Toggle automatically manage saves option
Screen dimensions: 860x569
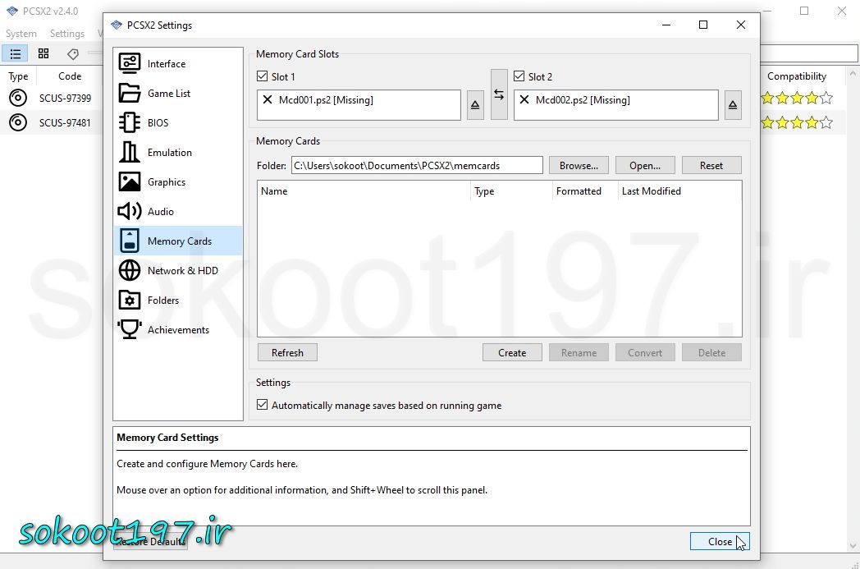pyautogui.click(x=263, y=405)
